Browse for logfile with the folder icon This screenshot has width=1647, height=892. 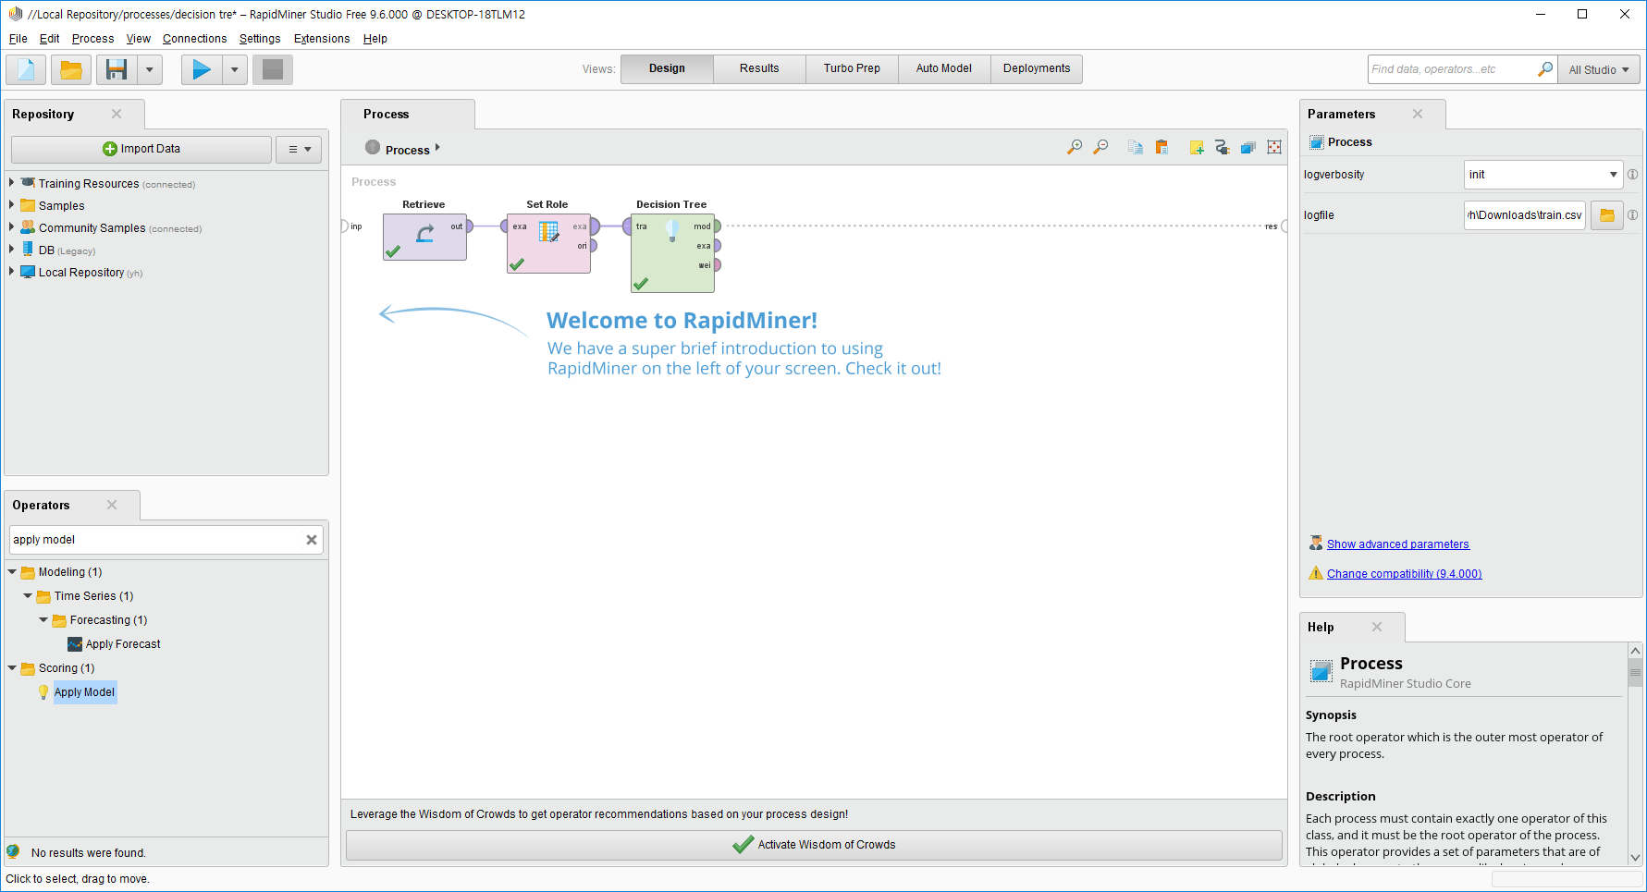coord(1607,215)
